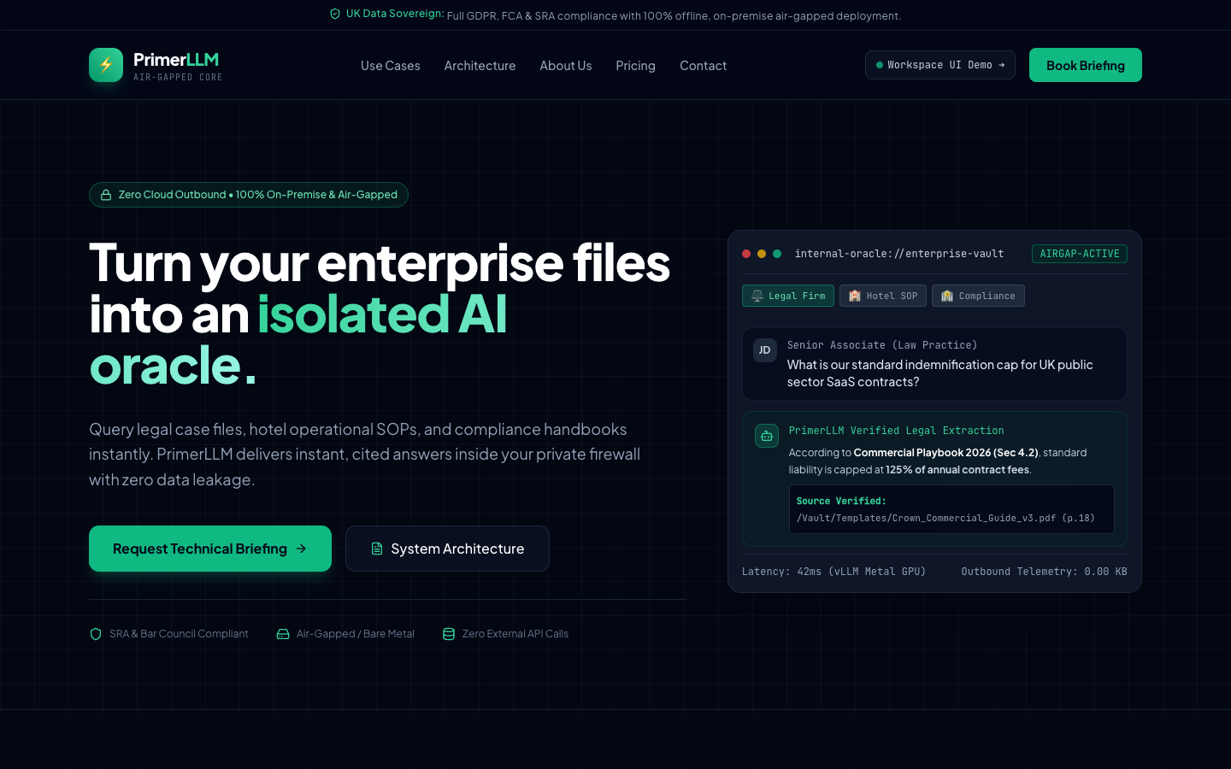
Task: Click the scales icon on Legal Firm tab
Action: click(757, 296)
